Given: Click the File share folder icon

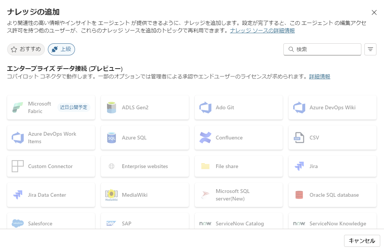Looking at the screenshot, I should tap(205, 166).
